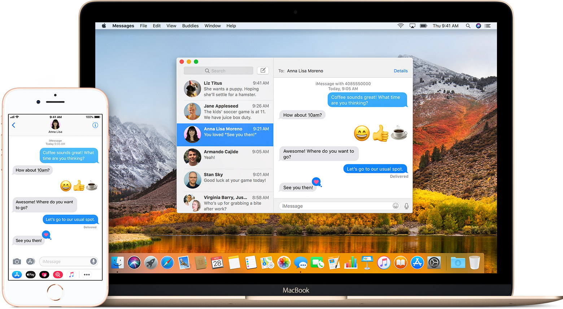
Task: Select Apple Pay in the iMessage app drawer
Action: point(30,274)
